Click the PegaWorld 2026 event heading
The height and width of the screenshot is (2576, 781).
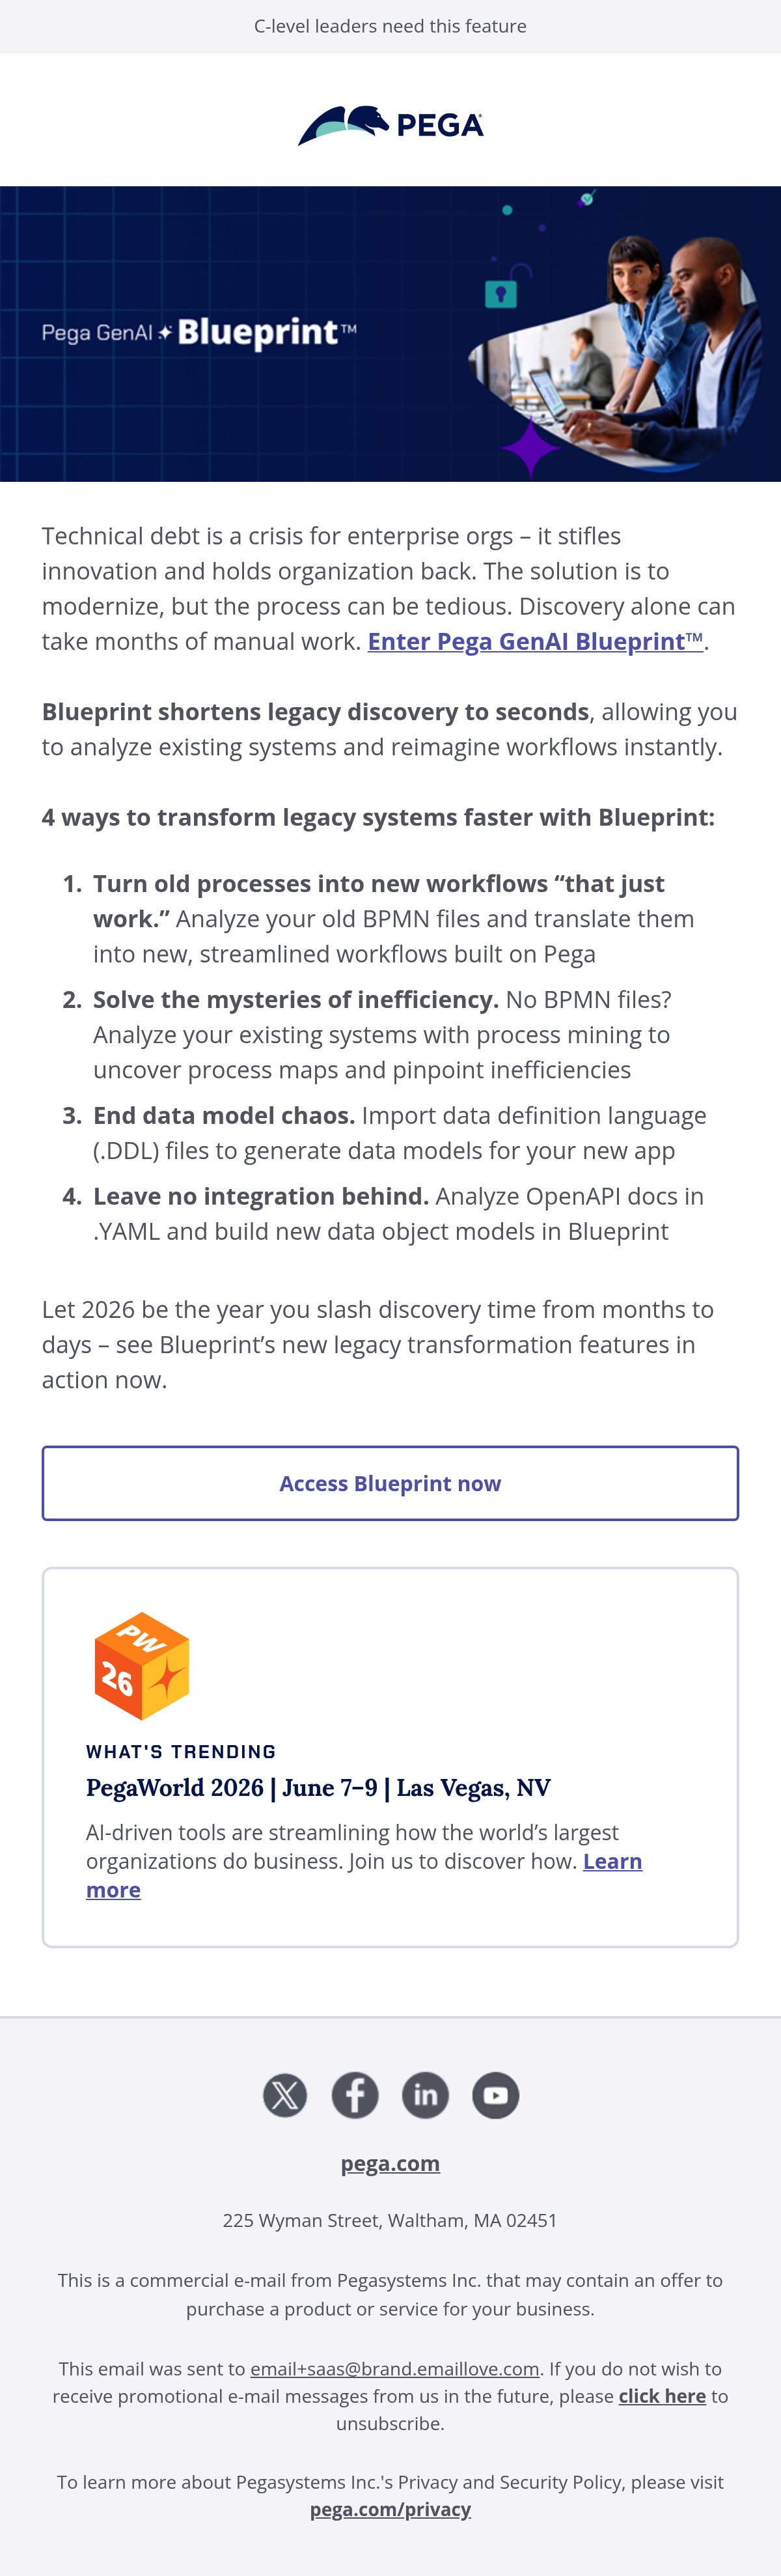click(318, 1787)
